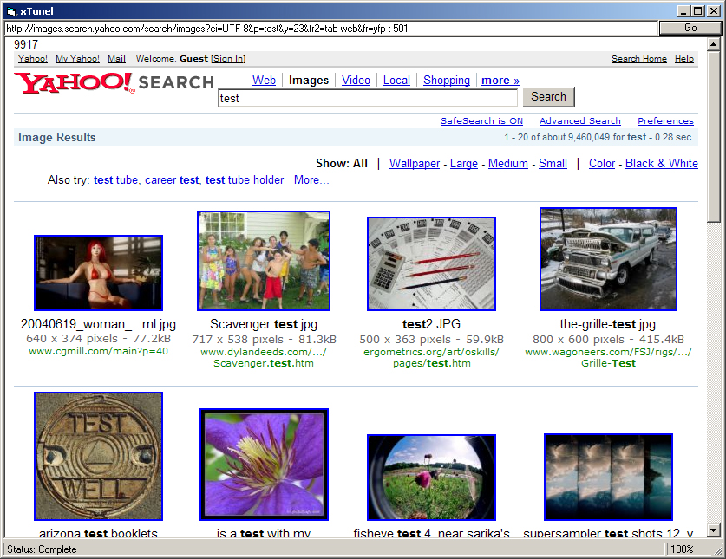726x559 pixels.
Task: Filter results by Black & White
Action: [x=661, y=164]
